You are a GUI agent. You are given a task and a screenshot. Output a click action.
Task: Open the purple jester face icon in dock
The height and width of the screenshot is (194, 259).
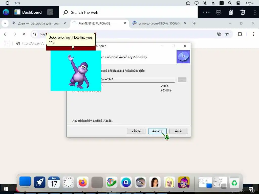click(184, 182)
